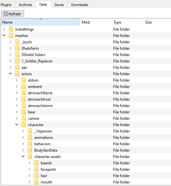171x186 pixels.
Task: Expand the canine folder node
Action: point(17,118)
